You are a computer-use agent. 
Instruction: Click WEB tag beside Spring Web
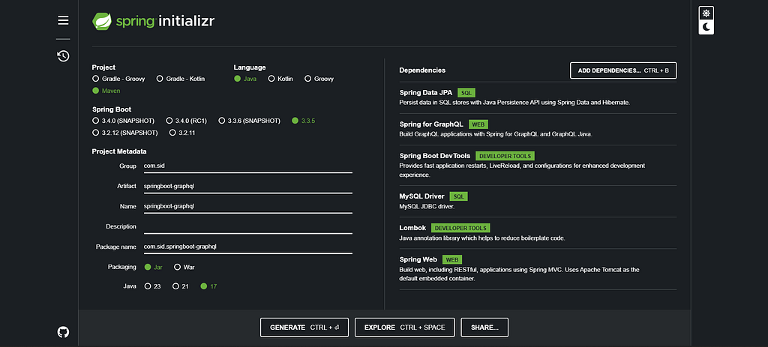coord(452,259)
